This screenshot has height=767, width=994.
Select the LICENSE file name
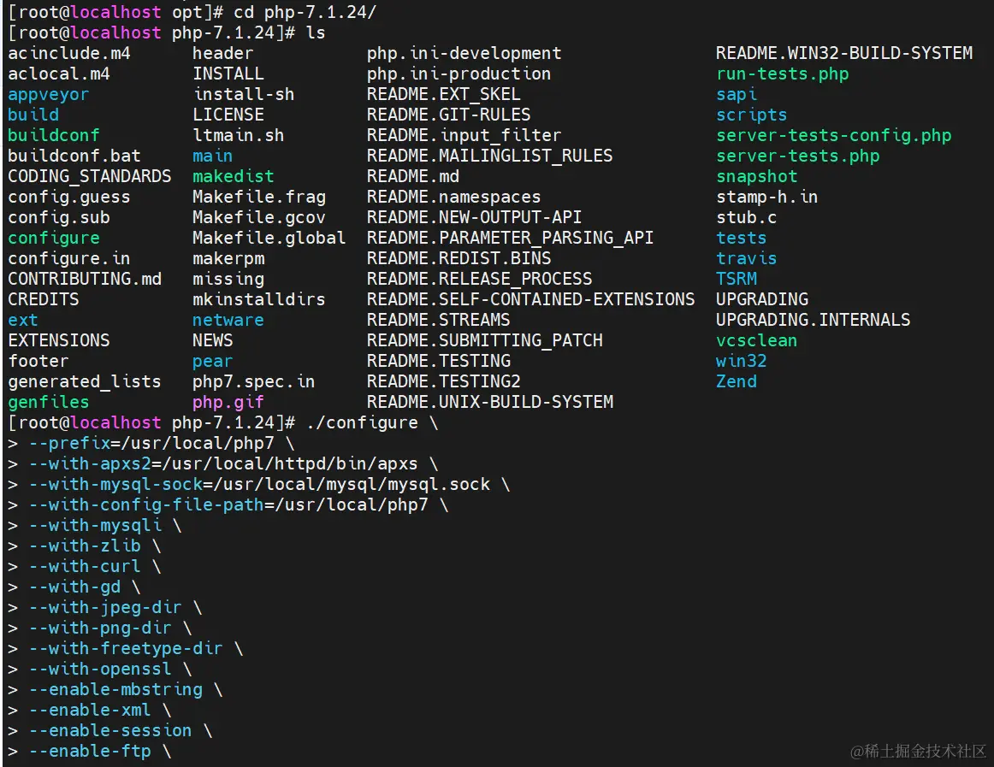click(x=228, y=115)
